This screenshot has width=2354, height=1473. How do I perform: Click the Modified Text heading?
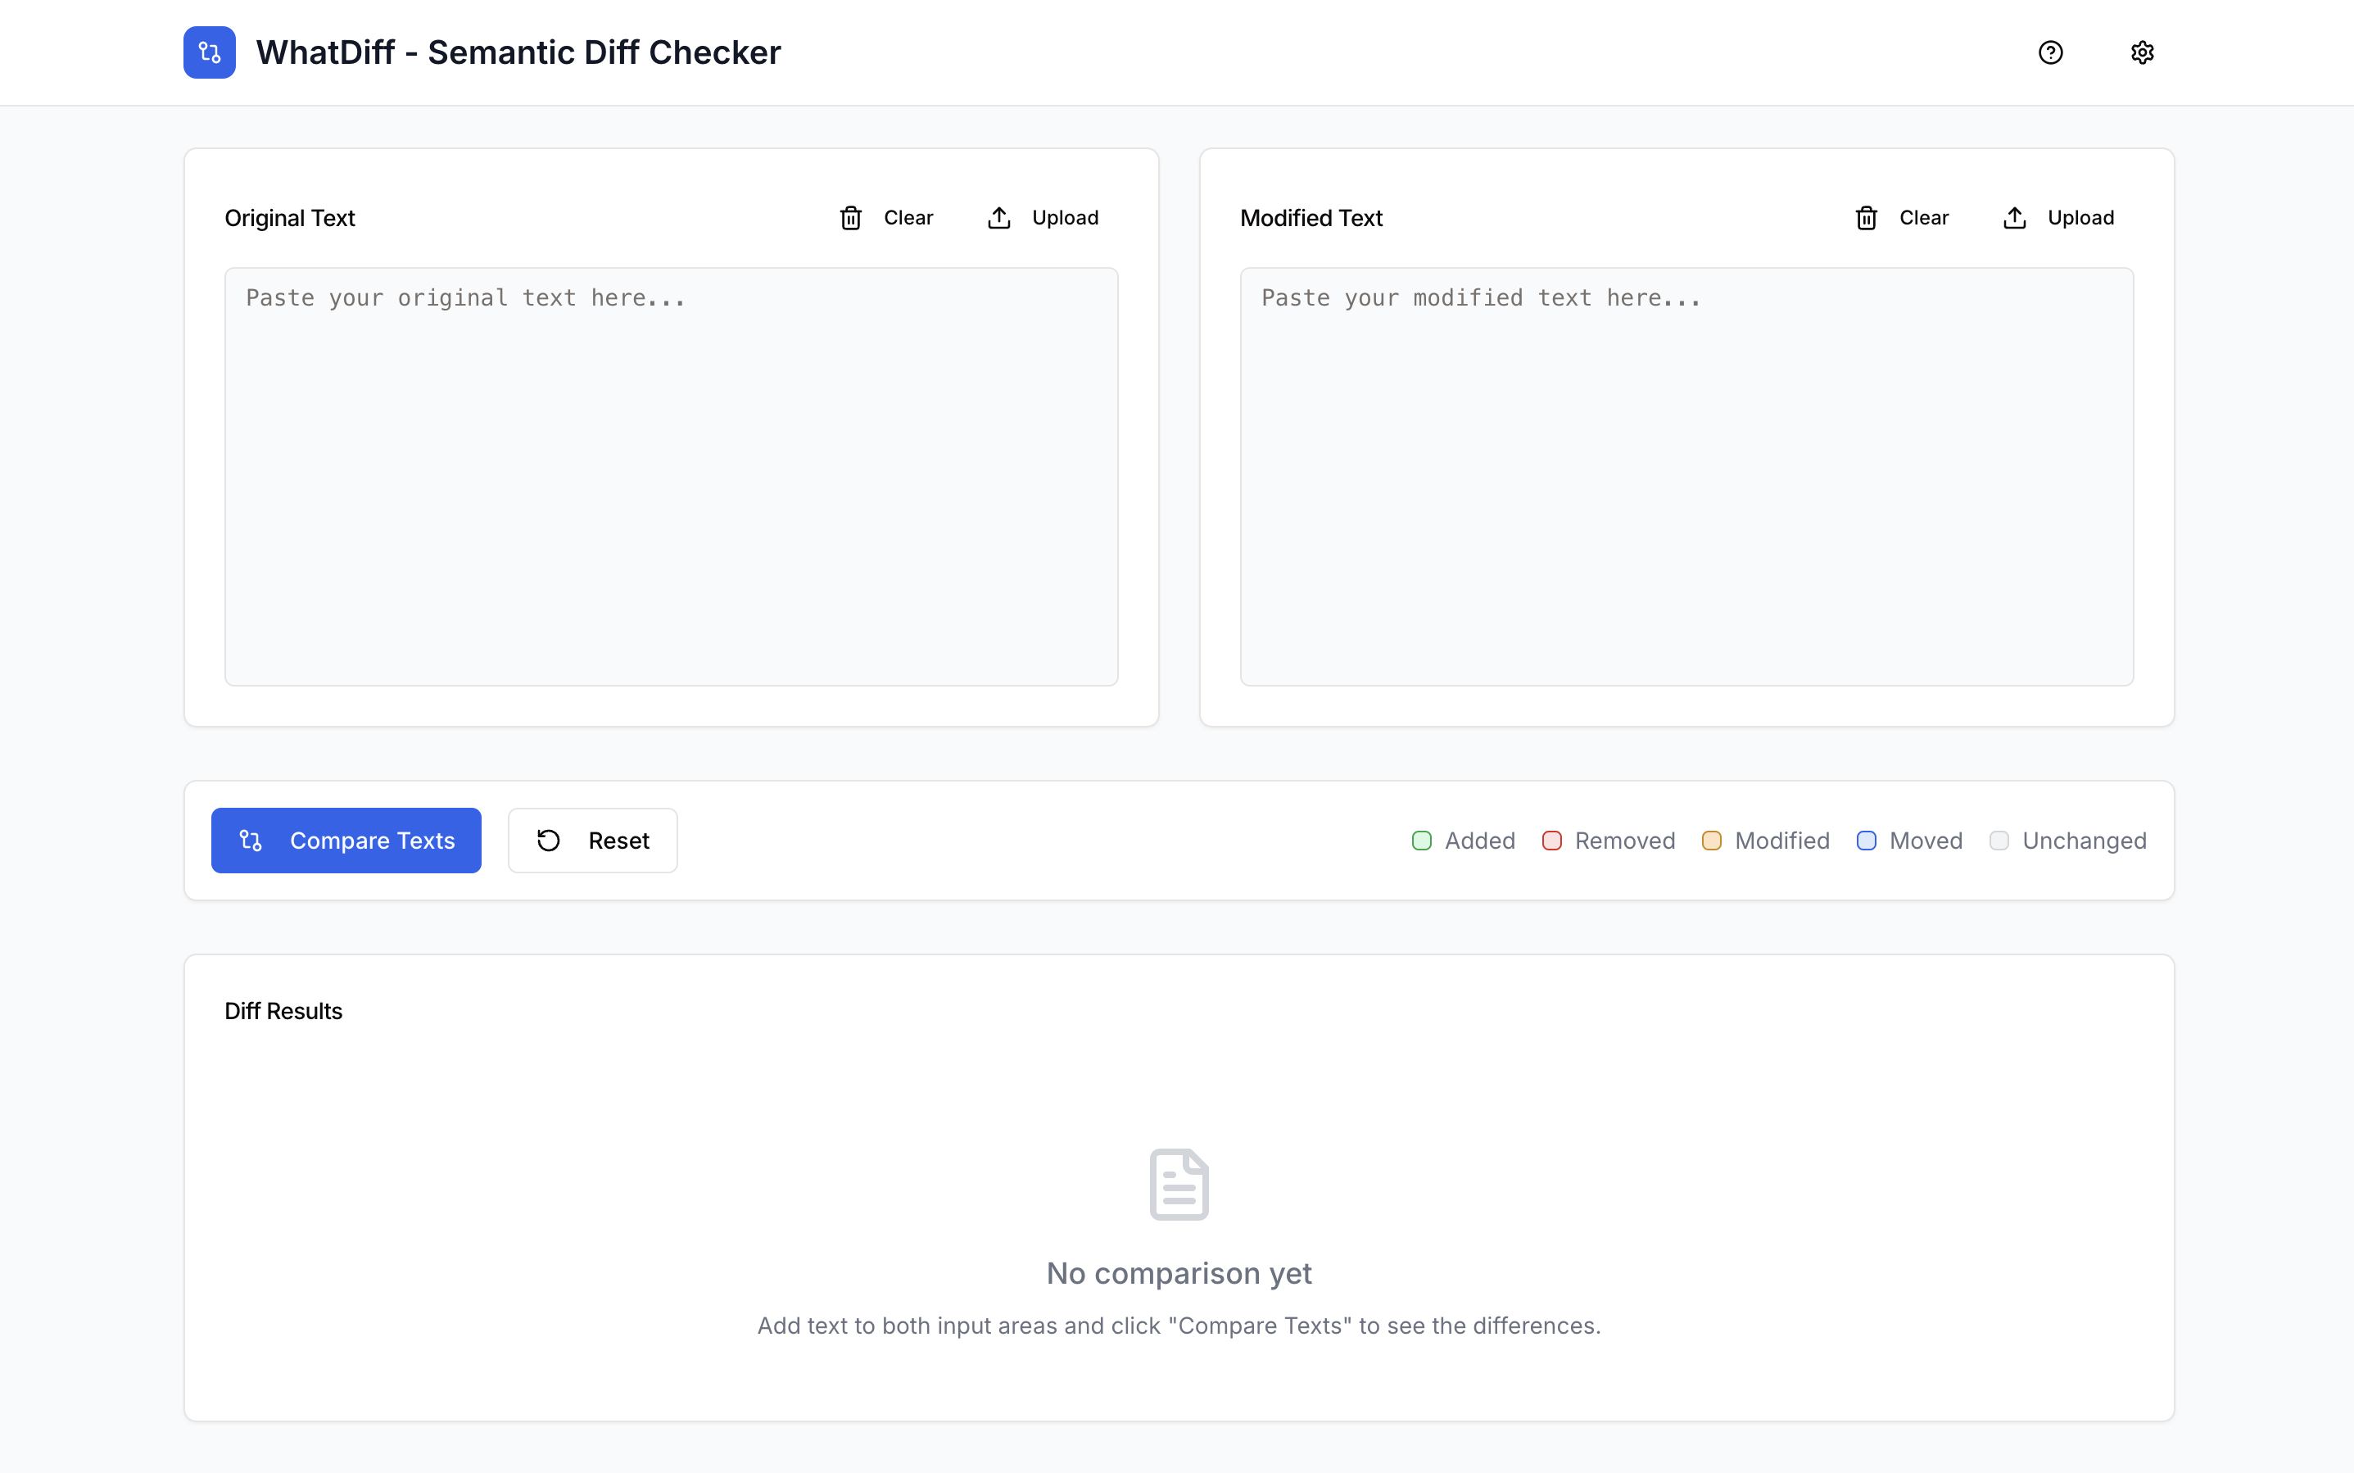pos(1311,218)
